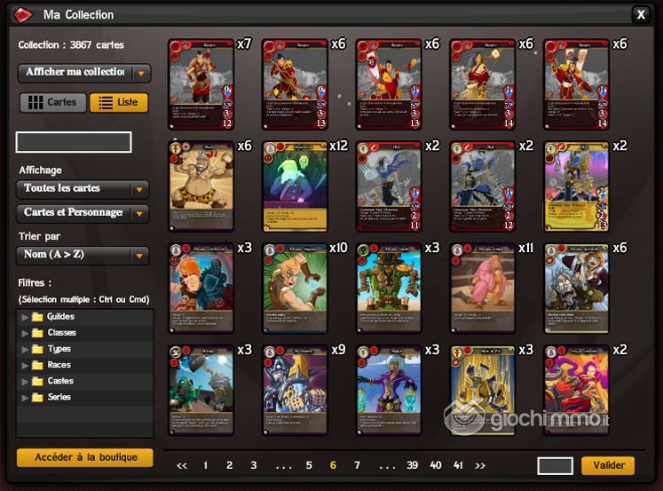
Task: Open the Afficher ma collection dropdown
Action: click(x=83, y=73)
